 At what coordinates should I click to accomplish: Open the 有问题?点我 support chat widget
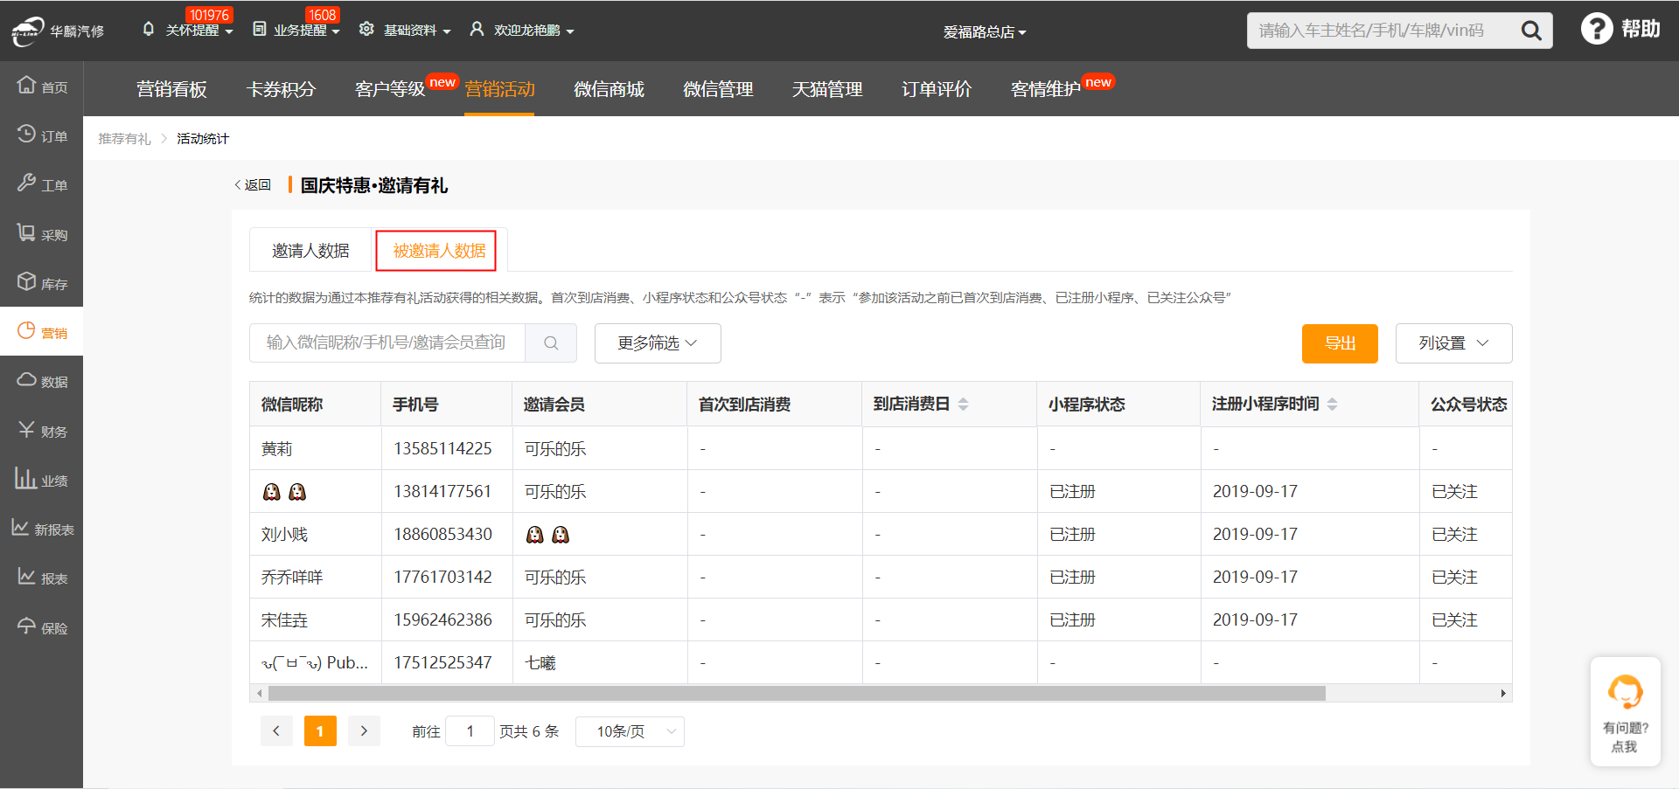click(x=1625, y=712)
